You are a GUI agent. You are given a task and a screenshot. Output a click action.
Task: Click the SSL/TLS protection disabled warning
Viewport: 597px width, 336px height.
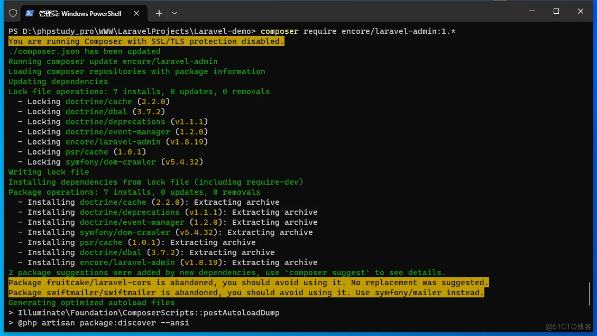pos(146,41)
